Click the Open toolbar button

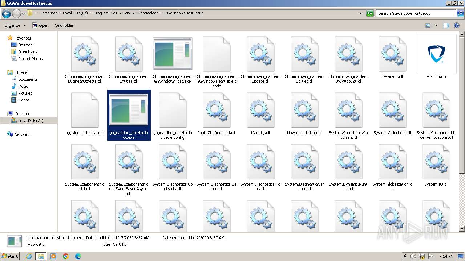point(40,25)
